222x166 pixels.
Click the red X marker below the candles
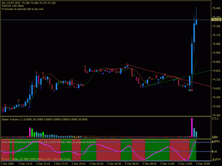(192, 90)
